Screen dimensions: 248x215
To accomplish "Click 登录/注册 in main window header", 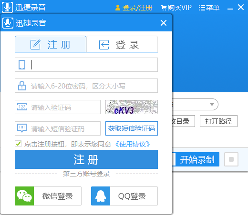I will (137, 8).
